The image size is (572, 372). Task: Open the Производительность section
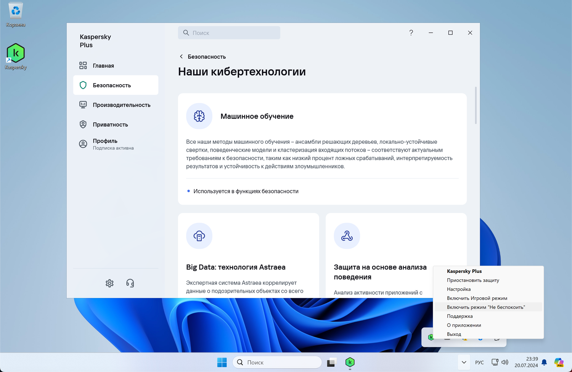pos(116,105)
